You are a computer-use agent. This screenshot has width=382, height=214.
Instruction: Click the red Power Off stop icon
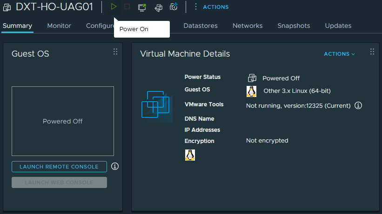pyautogui.click(x=127, y=7)
